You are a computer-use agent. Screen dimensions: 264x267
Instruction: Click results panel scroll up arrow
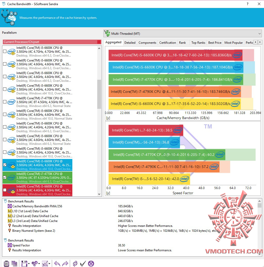[x=259, y=201]
